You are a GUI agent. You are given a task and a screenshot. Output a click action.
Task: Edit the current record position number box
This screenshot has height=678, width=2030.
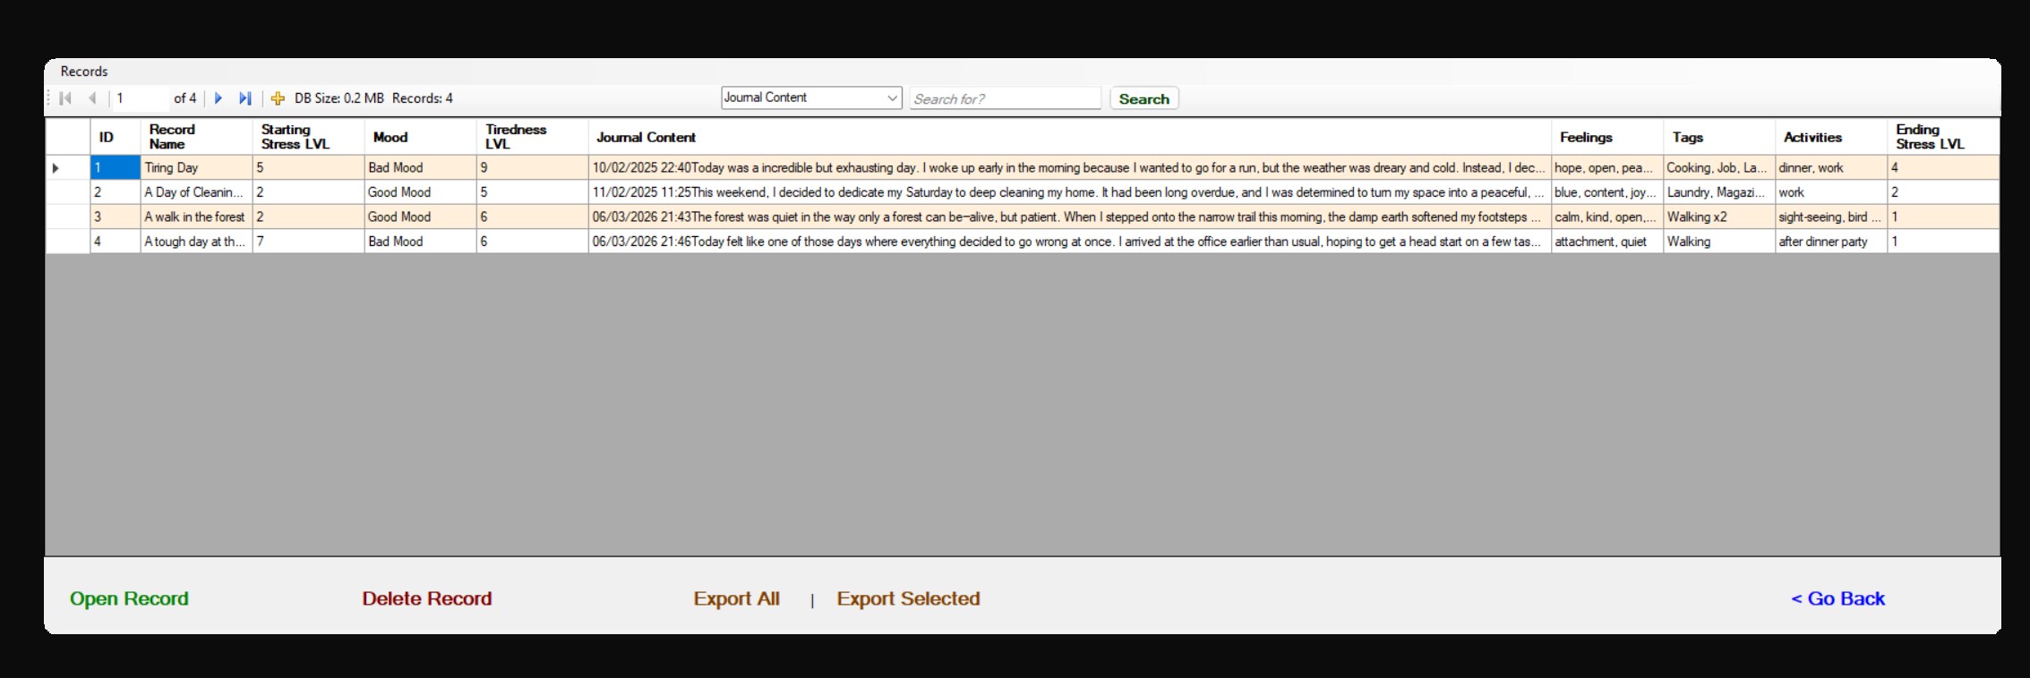pyautogui.click(x=141, y=98)
